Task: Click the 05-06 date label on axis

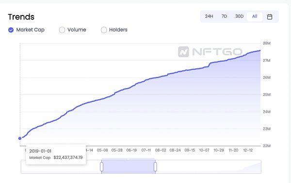Action: (102, 150)
